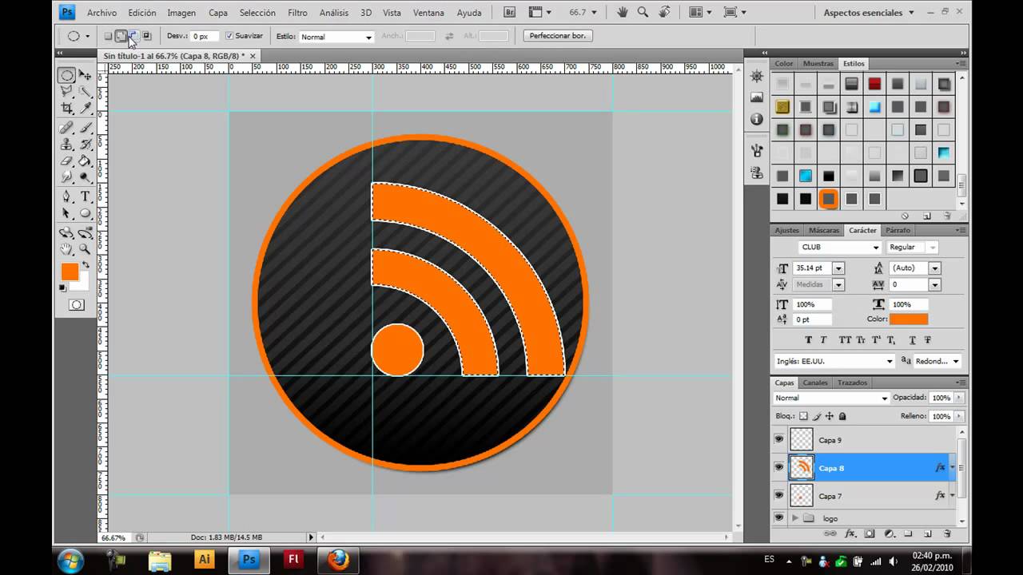1023x575 pixels.
Task: Switch to the Párrafo tab
Action: tap(898, 230)
